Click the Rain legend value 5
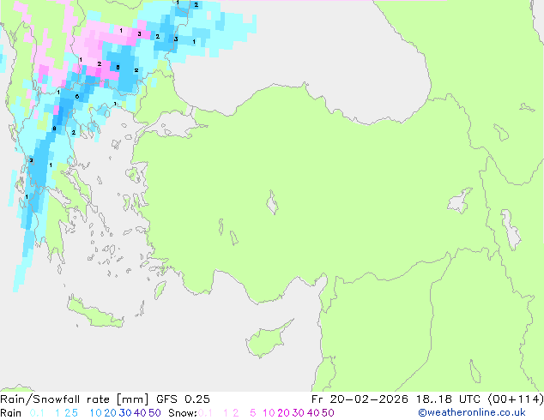544x420 pixels. 75,413
